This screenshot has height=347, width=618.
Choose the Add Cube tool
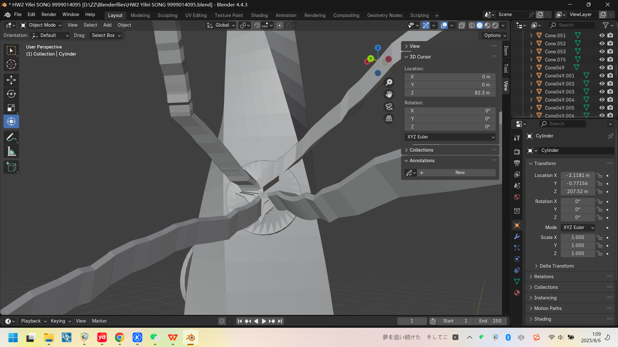[x=11, y=167]
